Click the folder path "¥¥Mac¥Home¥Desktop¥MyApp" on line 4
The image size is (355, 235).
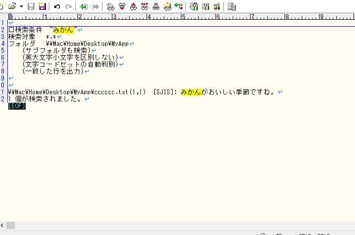87,44
